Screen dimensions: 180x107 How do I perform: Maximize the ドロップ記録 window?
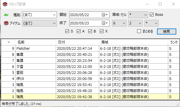[160, 4]
